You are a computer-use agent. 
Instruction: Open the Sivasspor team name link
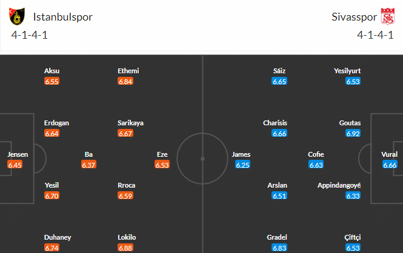(x=352, y=16)
